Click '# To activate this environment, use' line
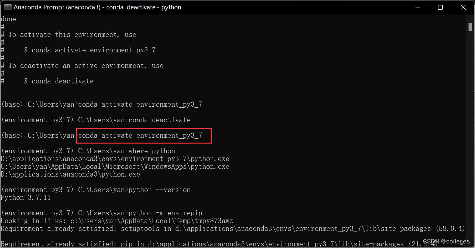This screenshot has height=248, width=475. pos(69,35)
